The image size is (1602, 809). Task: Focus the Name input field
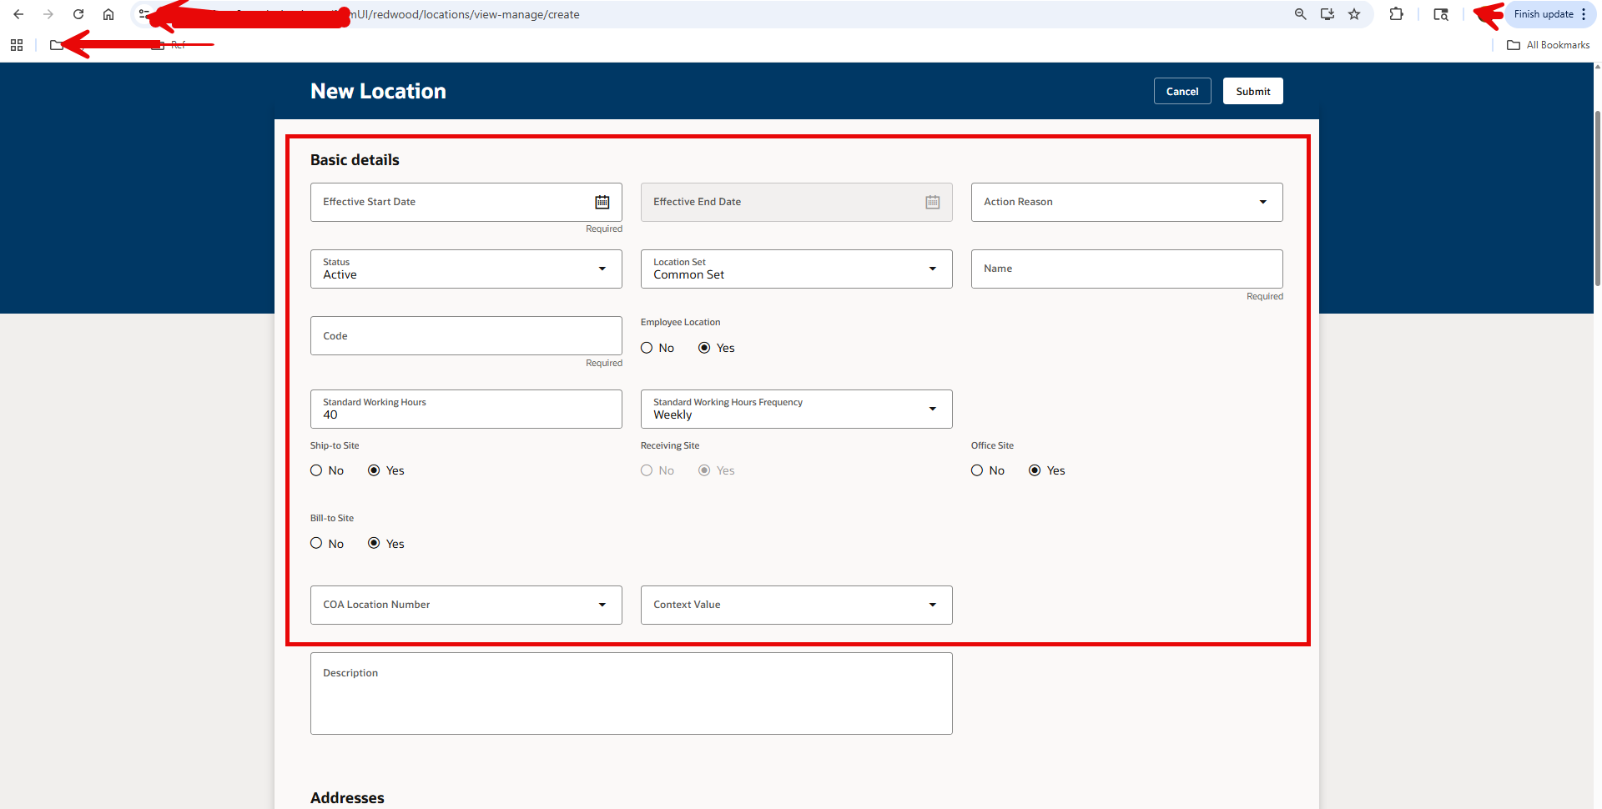point(1126,269)
